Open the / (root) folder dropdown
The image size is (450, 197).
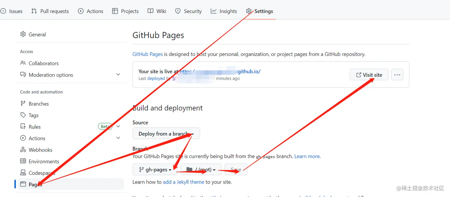201,170
